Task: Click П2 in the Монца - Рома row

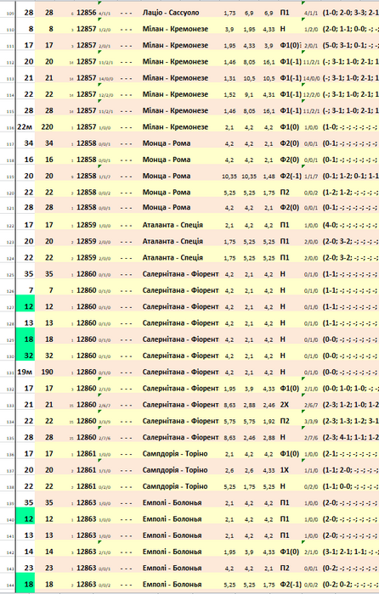Action: point(285,192)
